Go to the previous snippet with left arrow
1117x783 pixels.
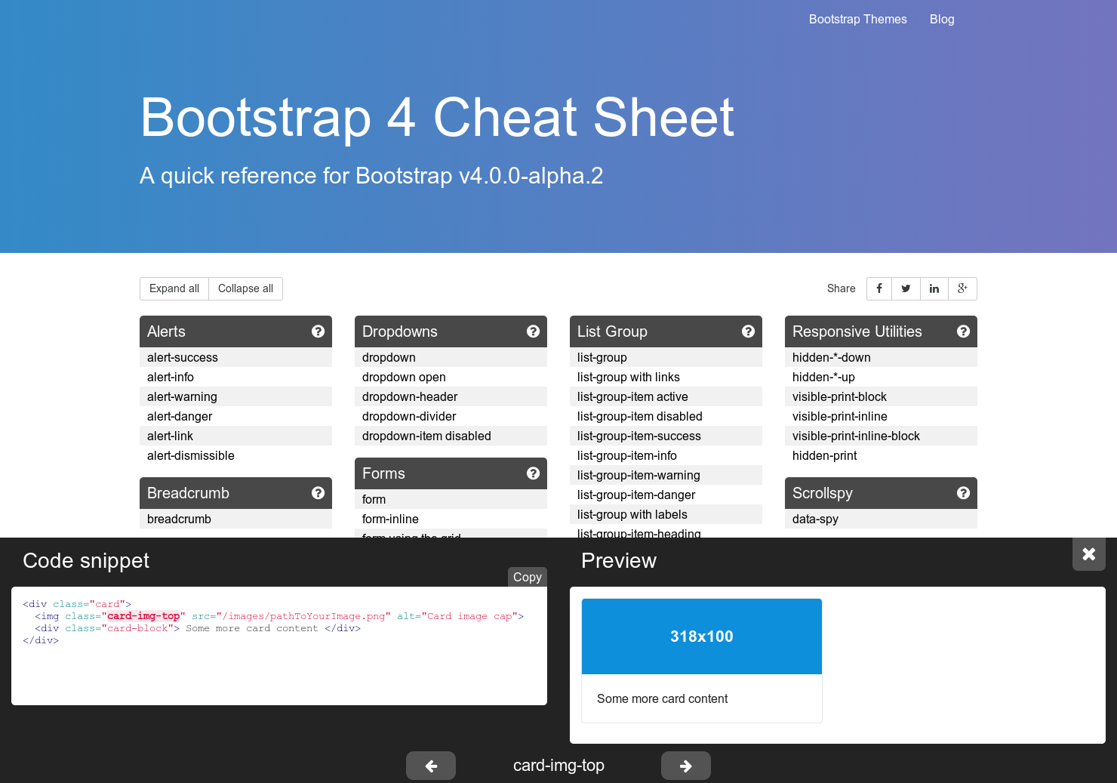(x=431, y=766)
